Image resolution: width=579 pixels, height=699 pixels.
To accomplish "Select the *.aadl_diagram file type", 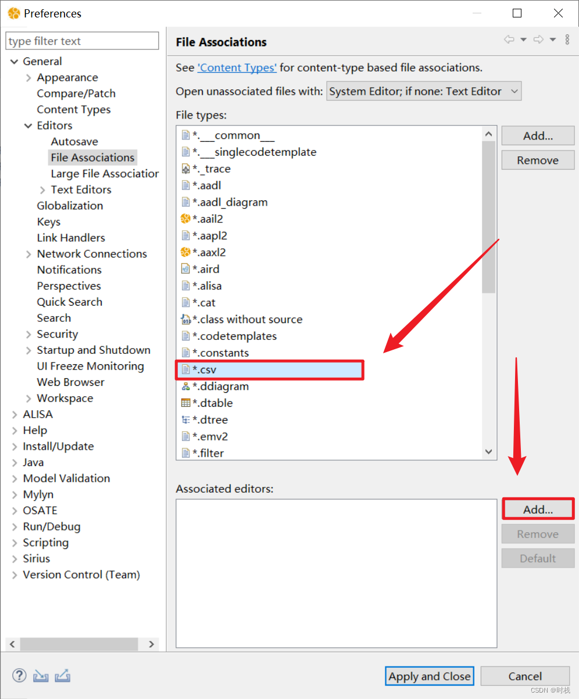I will pos(230,202).
